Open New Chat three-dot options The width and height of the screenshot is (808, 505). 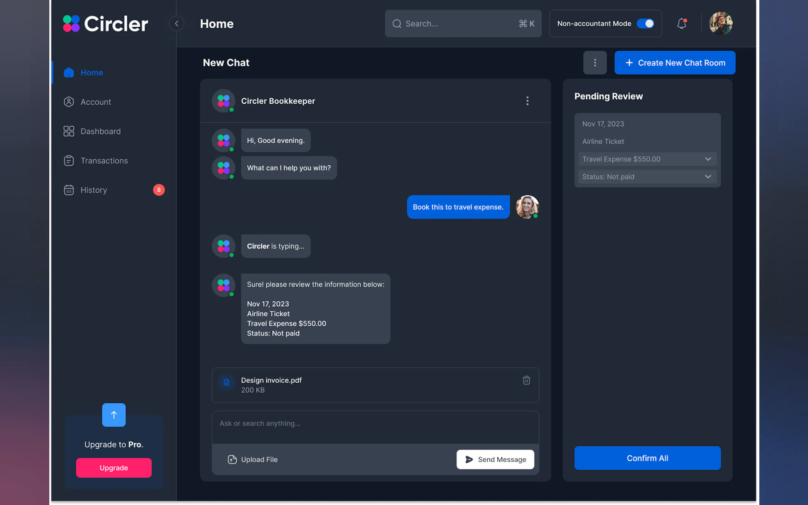[595, 63]
